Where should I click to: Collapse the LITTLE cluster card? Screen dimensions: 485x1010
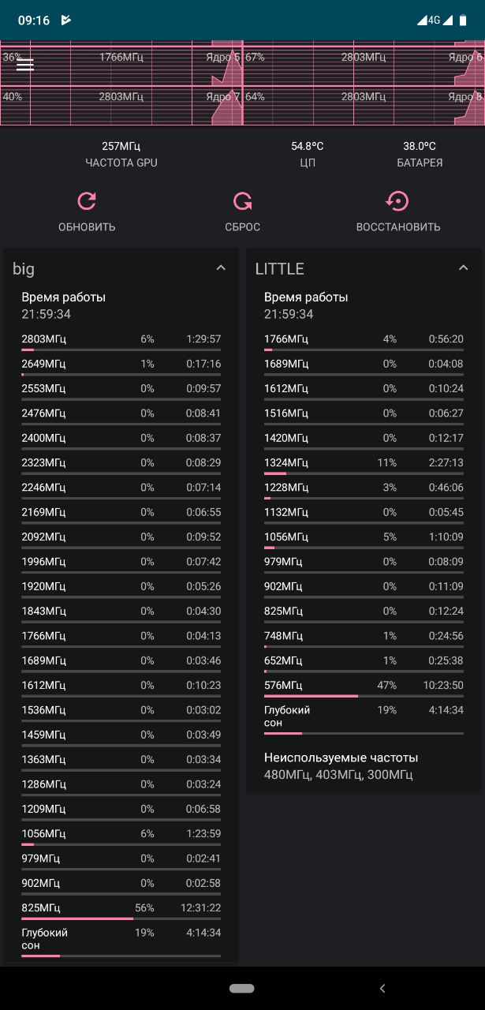tap(463, 268)
